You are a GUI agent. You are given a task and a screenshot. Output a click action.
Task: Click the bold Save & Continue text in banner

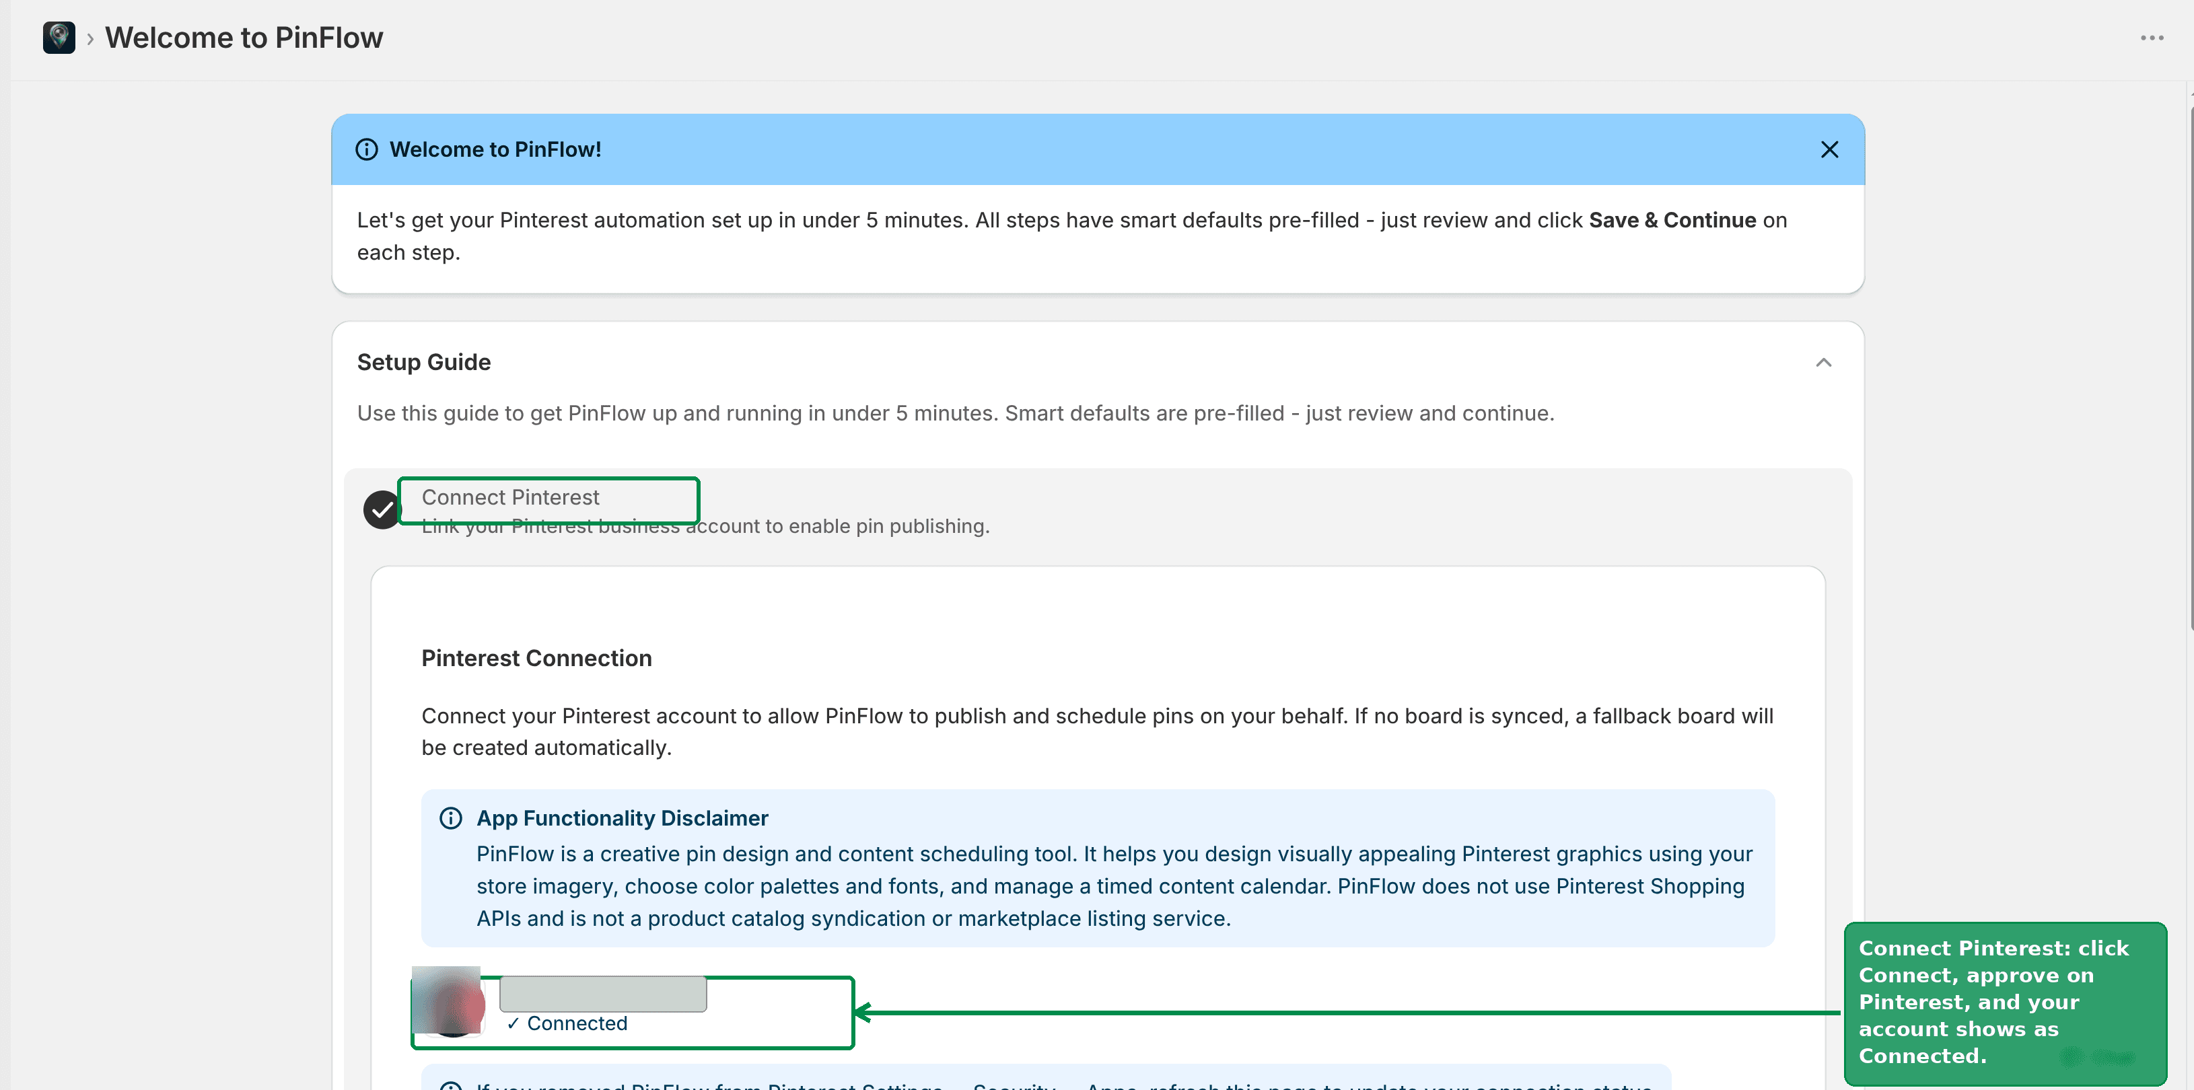coord(1672,221)
